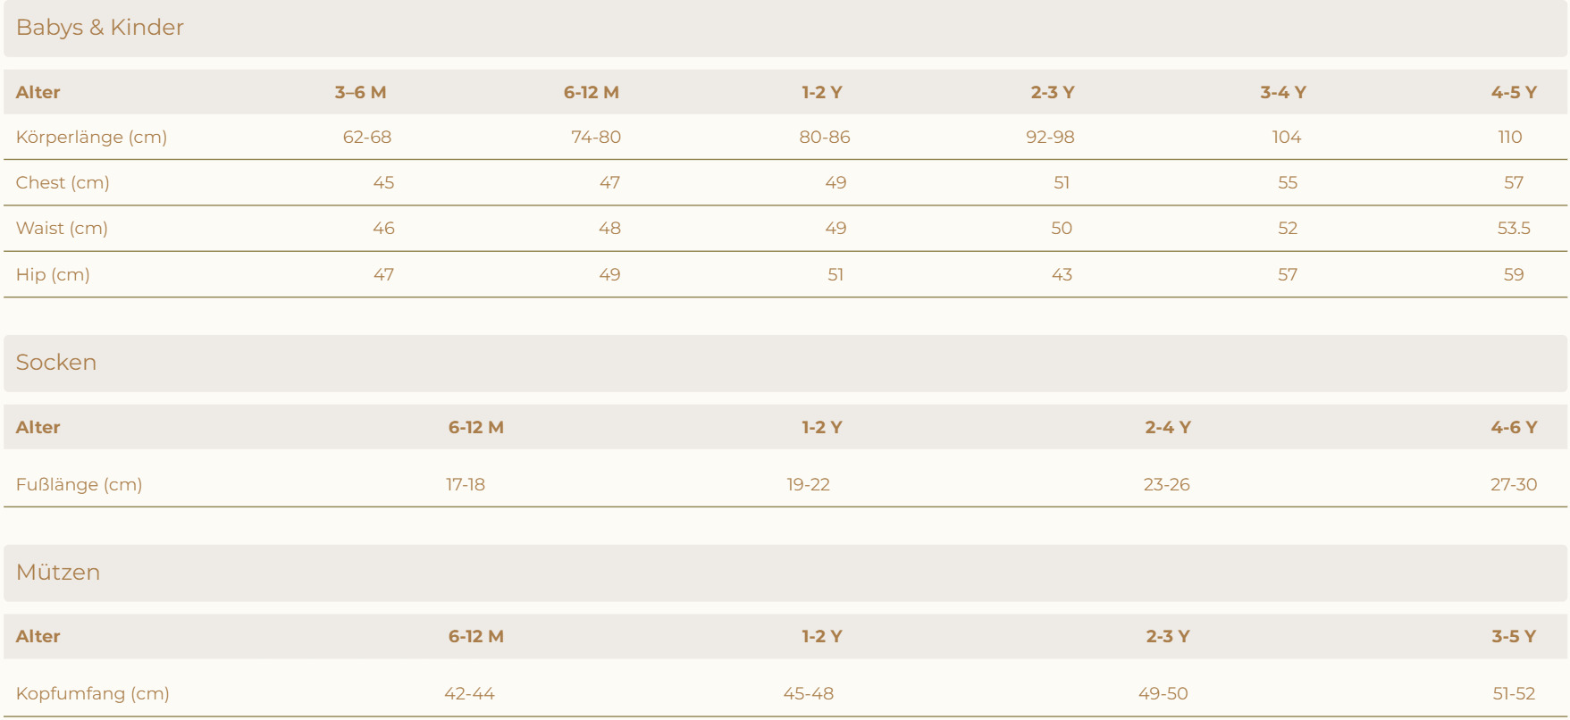Click the Socken section heading

(56, 363)
